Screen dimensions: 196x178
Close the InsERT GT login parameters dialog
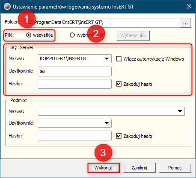[x=189, y=6]
